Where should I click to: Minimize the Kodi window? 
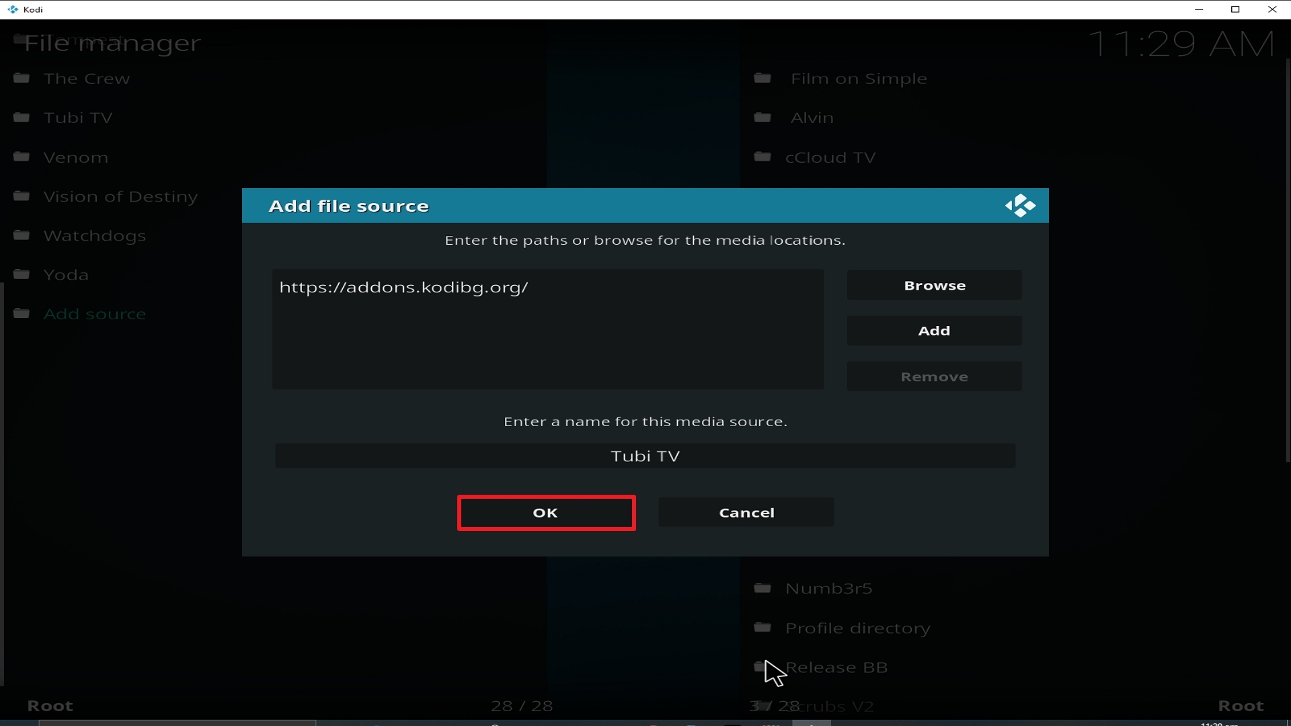tap(1199, 9)
